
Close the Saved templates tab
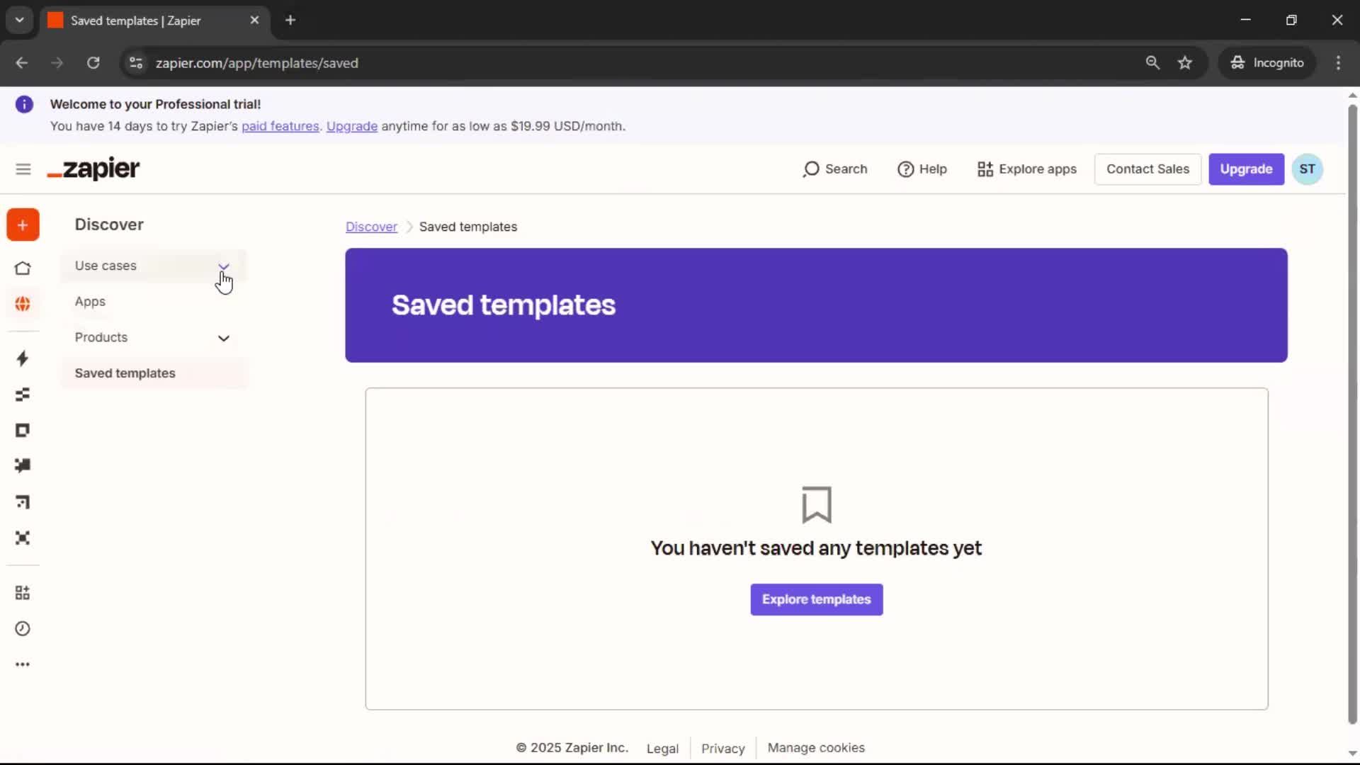point(254,21)
